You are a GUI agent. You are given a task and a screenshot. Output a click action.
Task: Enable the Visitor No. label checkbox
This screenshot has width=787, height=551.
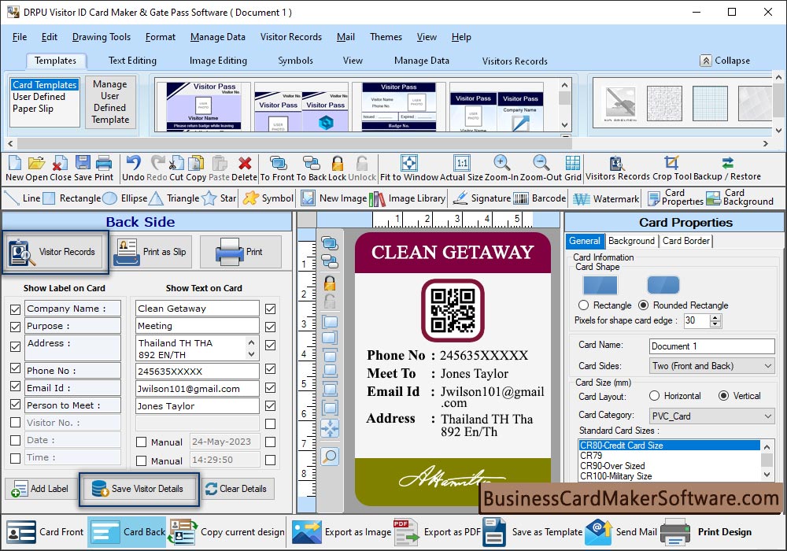[x=16, y=423]
